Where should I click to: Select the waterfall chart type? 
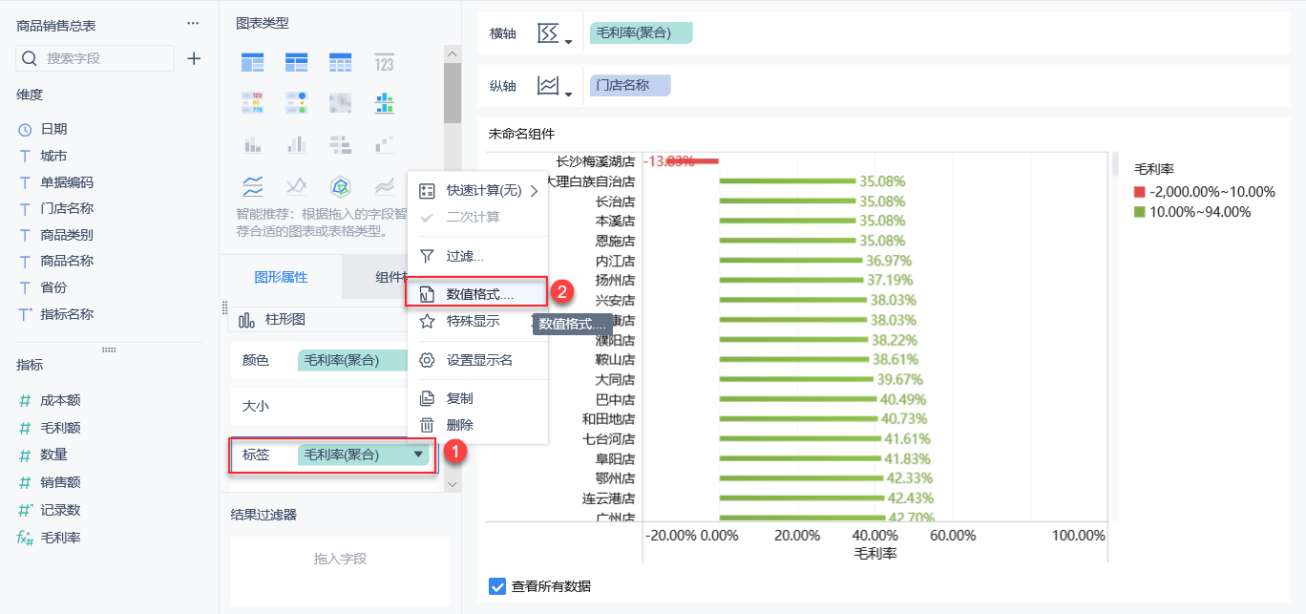point(384,144)
